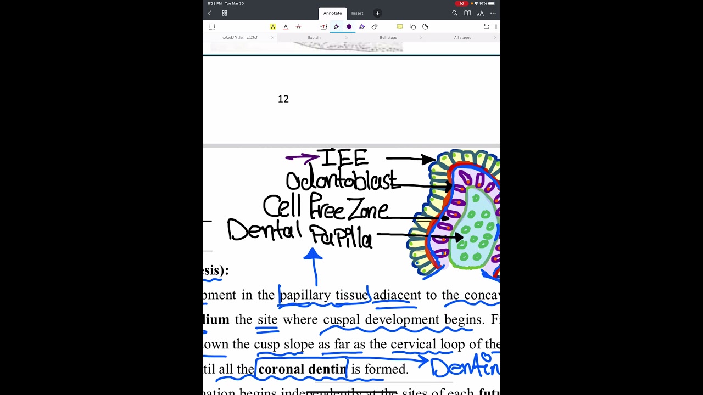The height and width of the screenshot is (395, 703).
Task: Open the Bell stage document tab
Action: coord(388,37)
